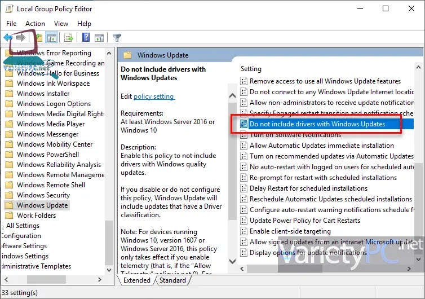This screenshot has width=425, height=299.
Task: Open the View menu
Action: [x=61, y=24]
